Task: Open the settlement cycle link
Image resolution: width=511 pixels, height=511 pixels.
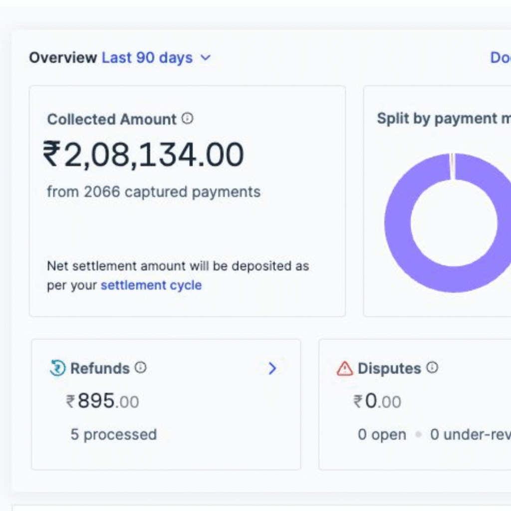Action: coord(151,285)
